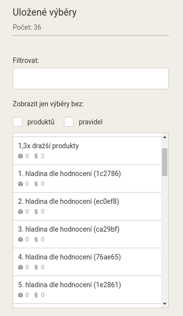Click cube icon under 3. hladina dle hodnocení
Image resolution: width=183 pixels, height=316 pixels.
coord(20,239)
